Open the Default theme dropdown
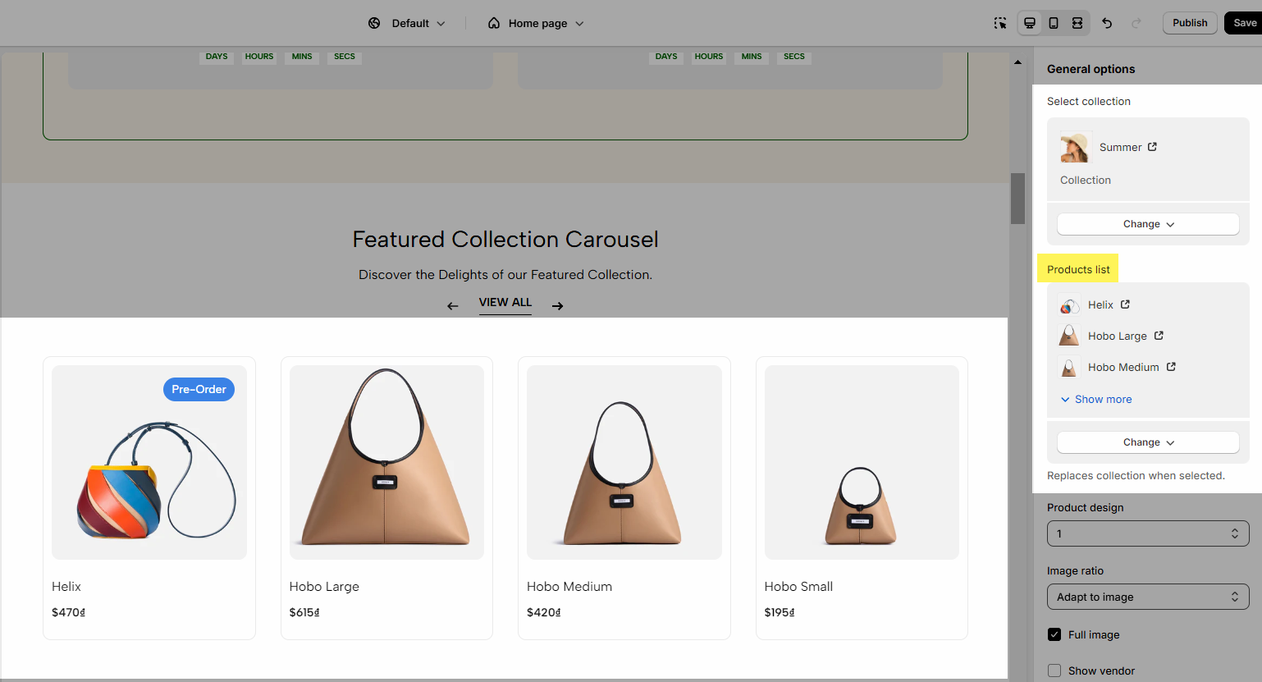 pos(418,23)
